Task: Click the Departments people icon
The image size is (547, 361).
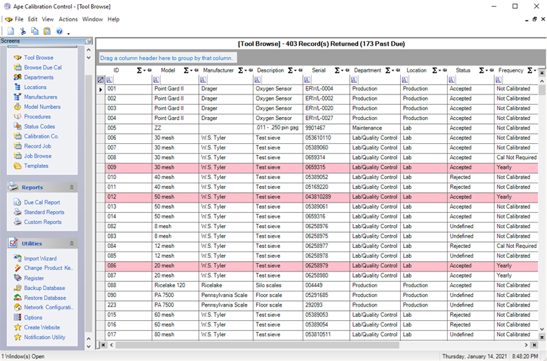Action: coord(17,77)
